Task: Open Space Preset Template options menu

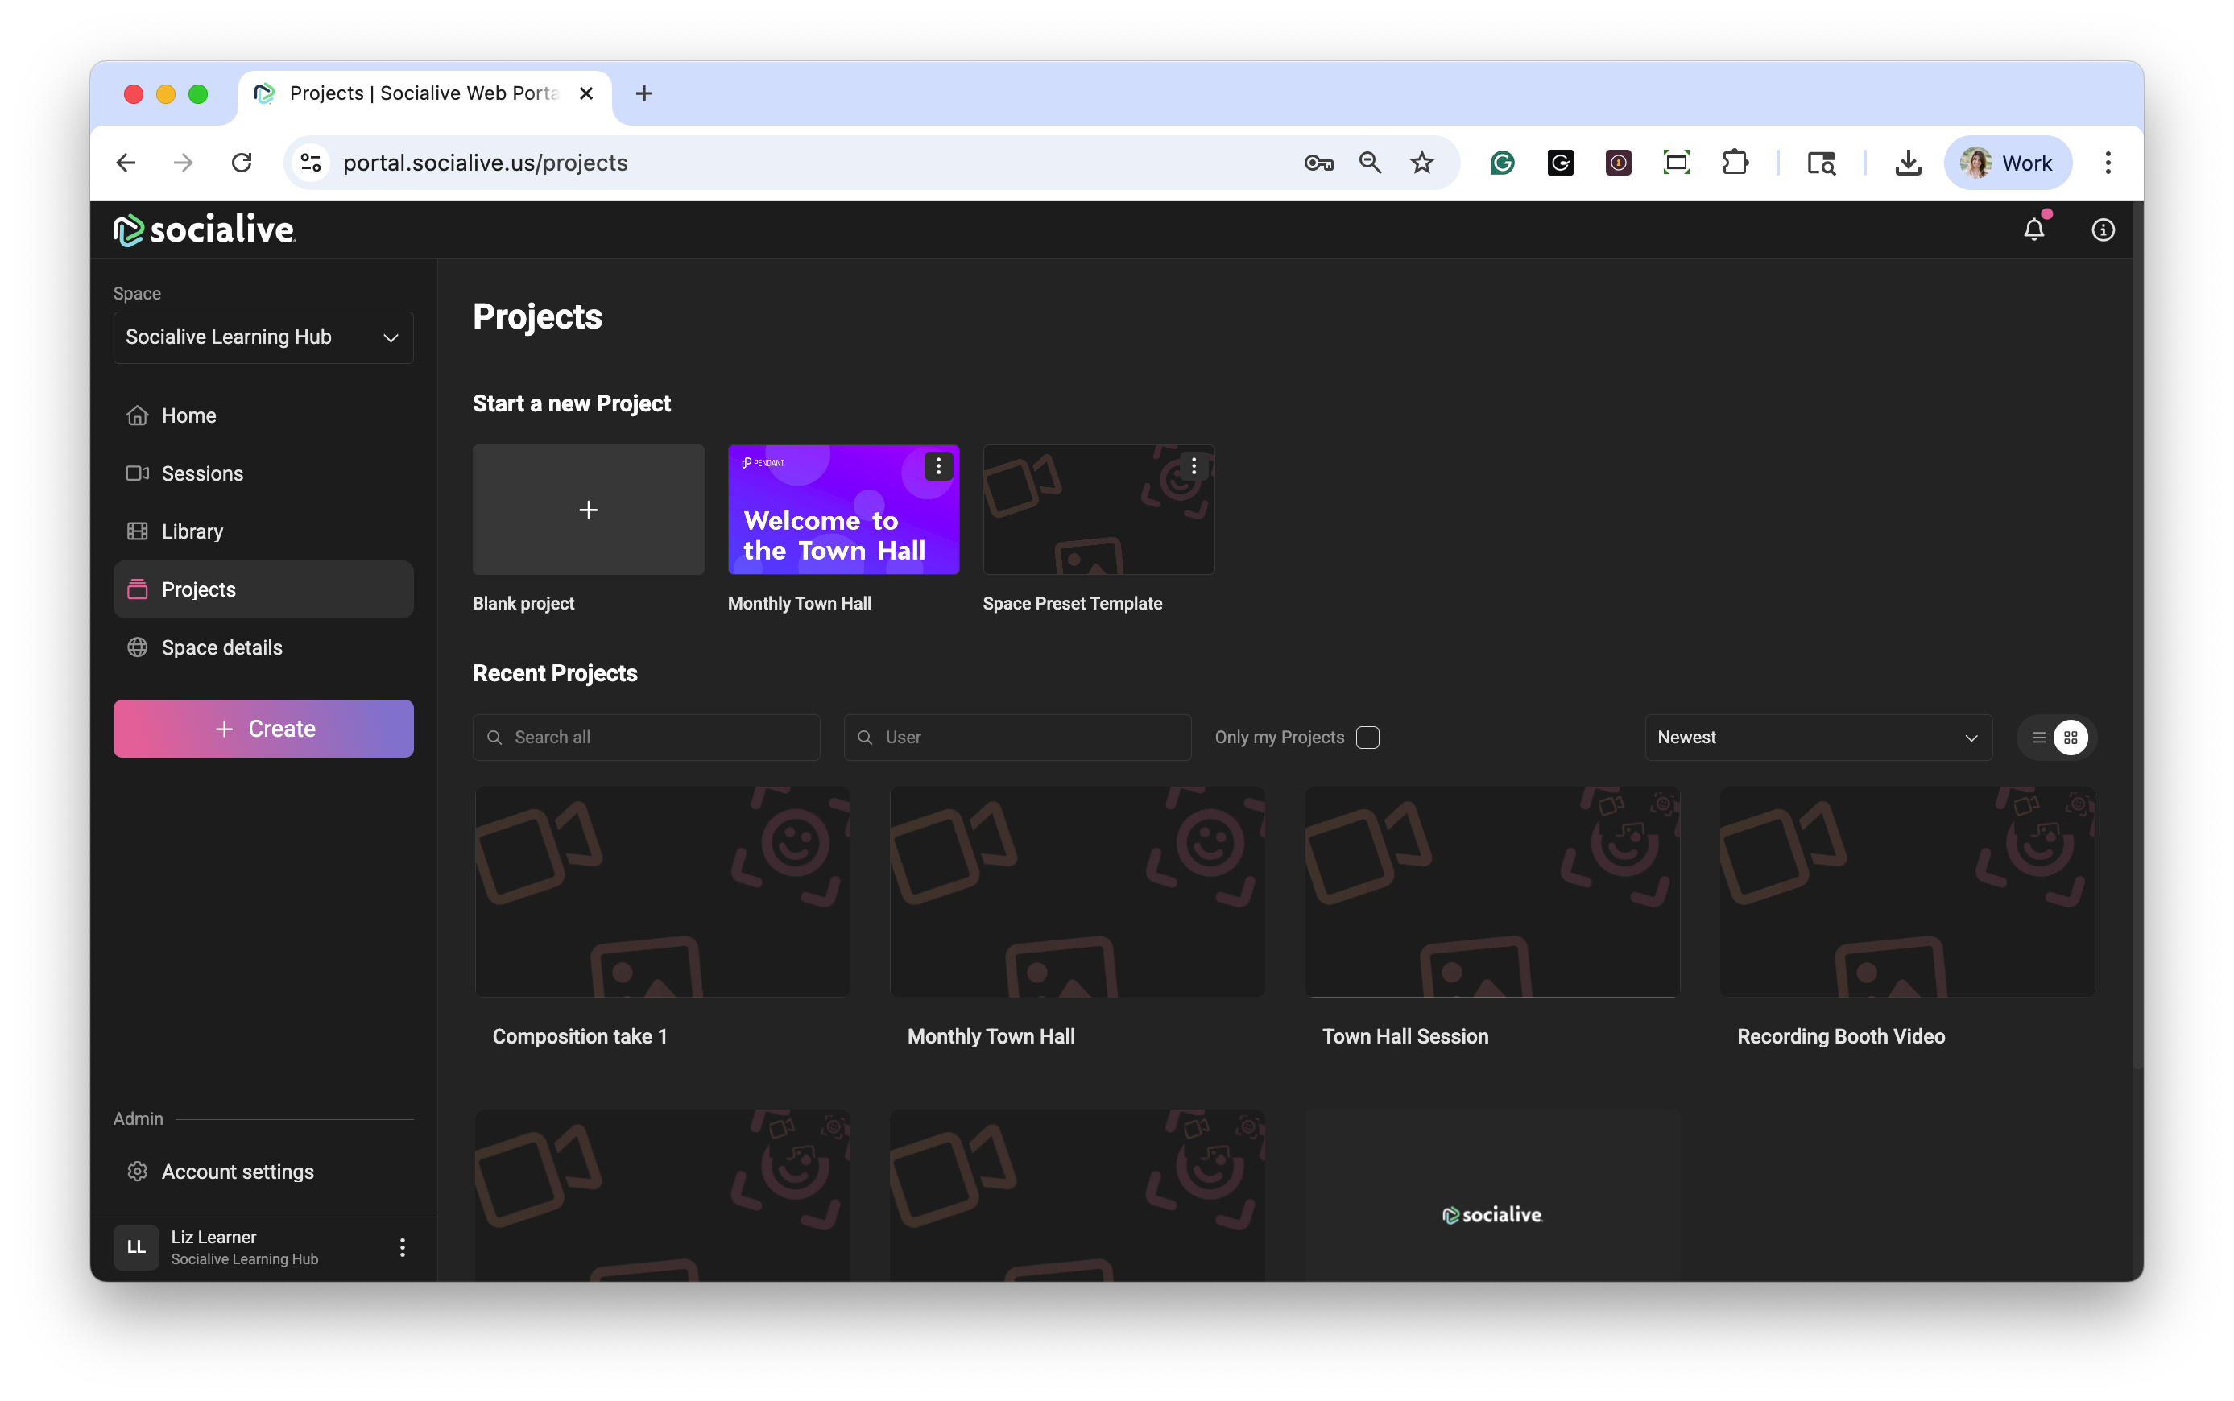Action: pyautogui.click(x=1194, y=466)
